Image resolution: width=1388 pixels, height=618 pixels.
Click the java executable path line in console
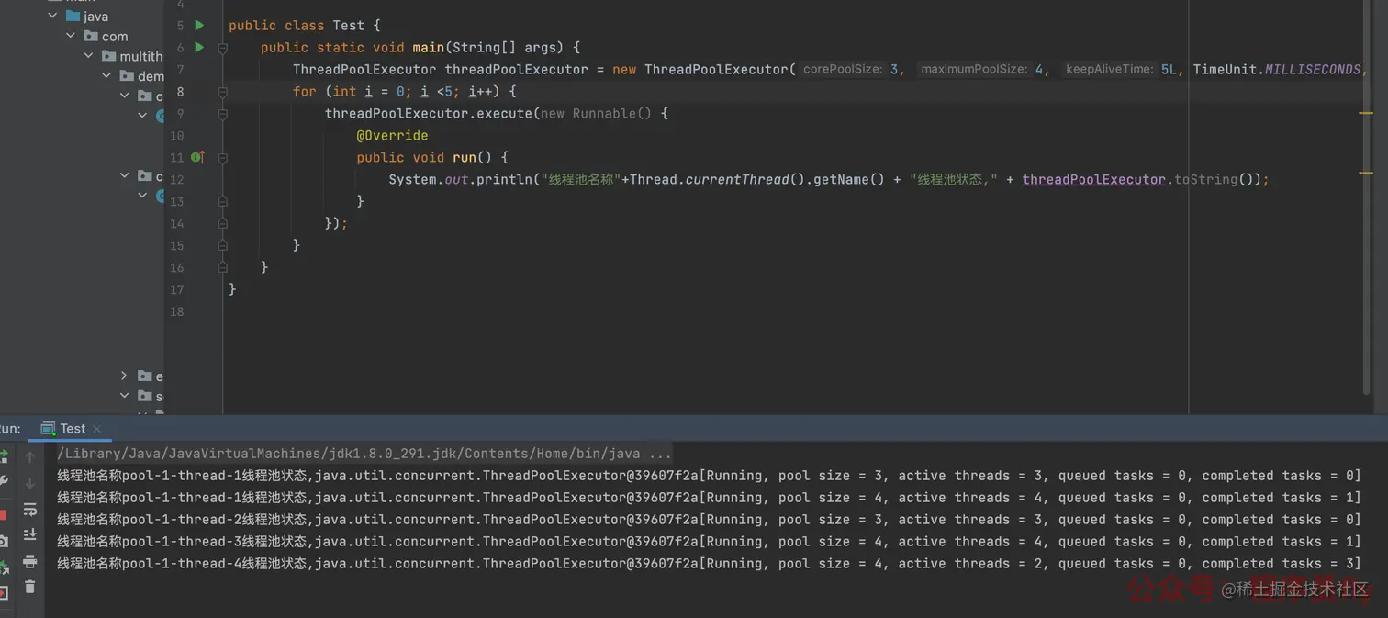coord(364,454)
